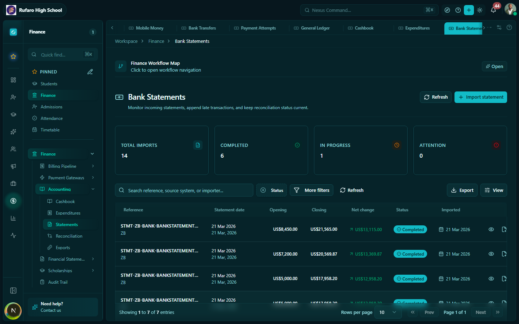The width and height of the screenshot is (519, 324).
Task: Open the Rows per page dropdown
Action: point(388,312)
